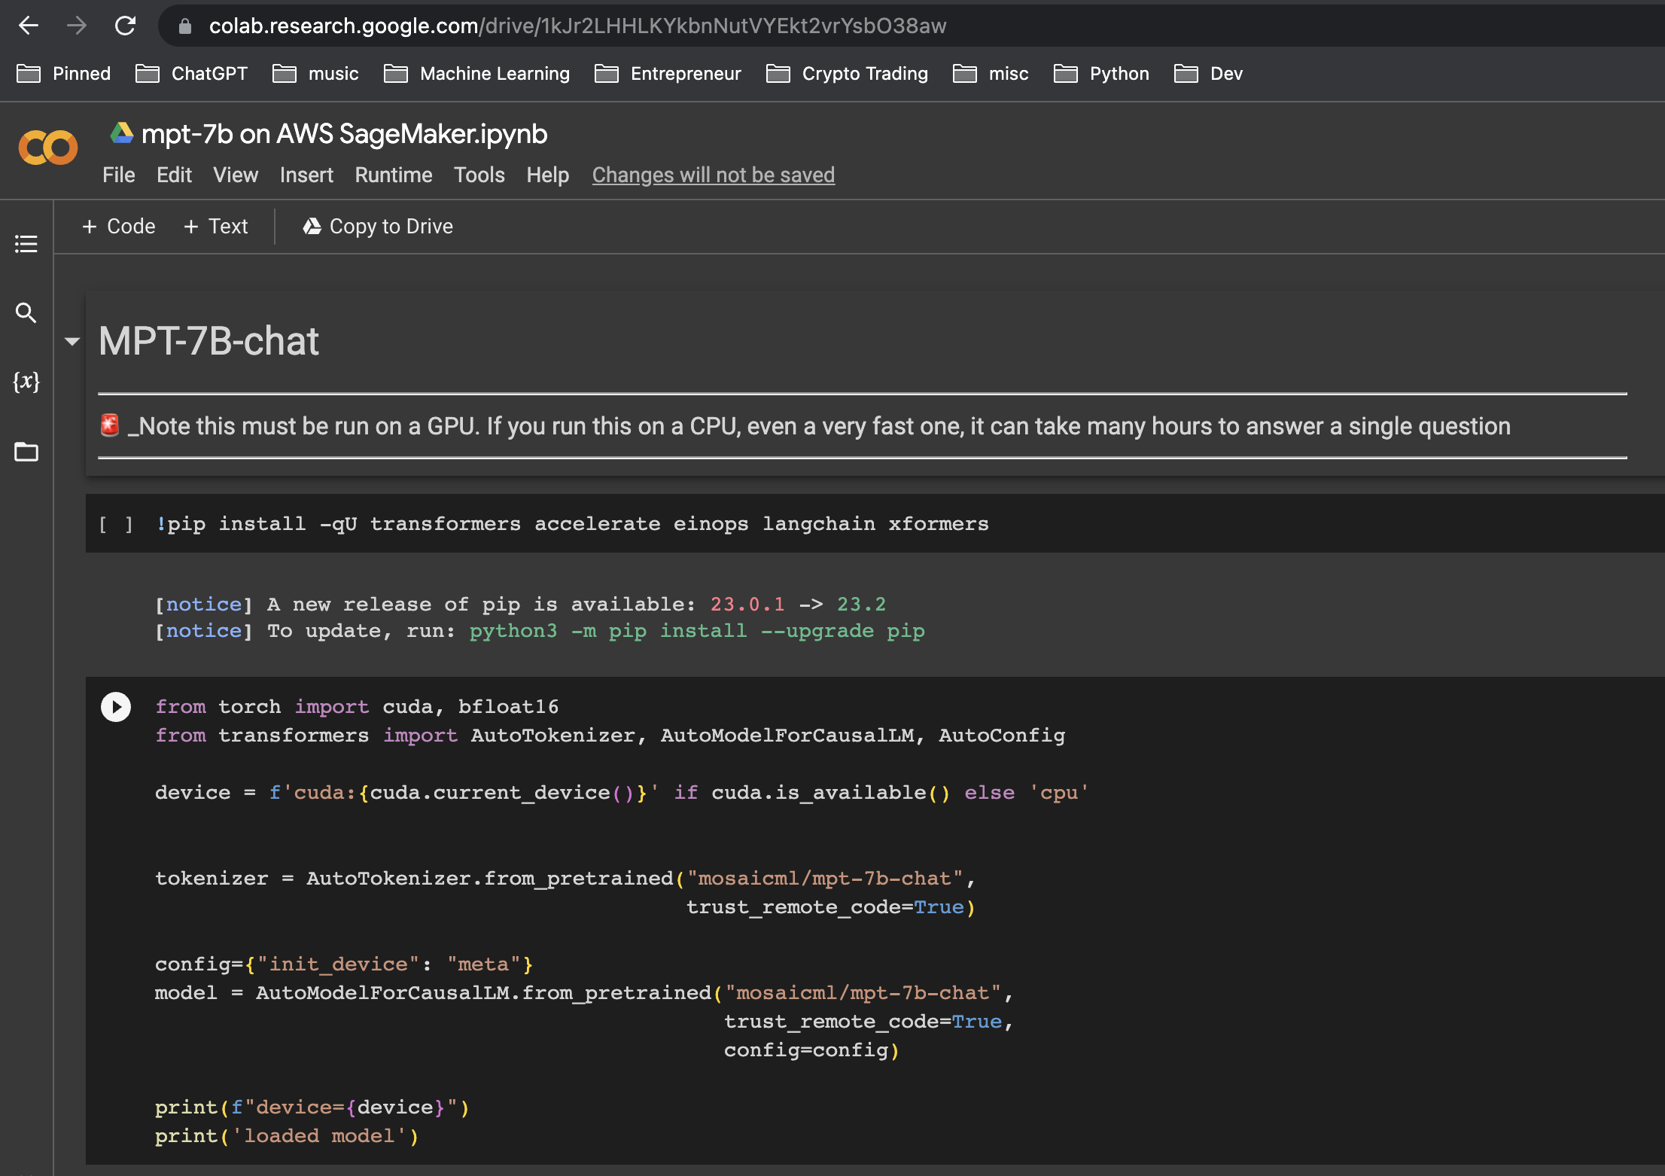Click the browser address bar URL
Image resolution: width=1665 pixels, height=1176 pixels.
coord(577,26)
